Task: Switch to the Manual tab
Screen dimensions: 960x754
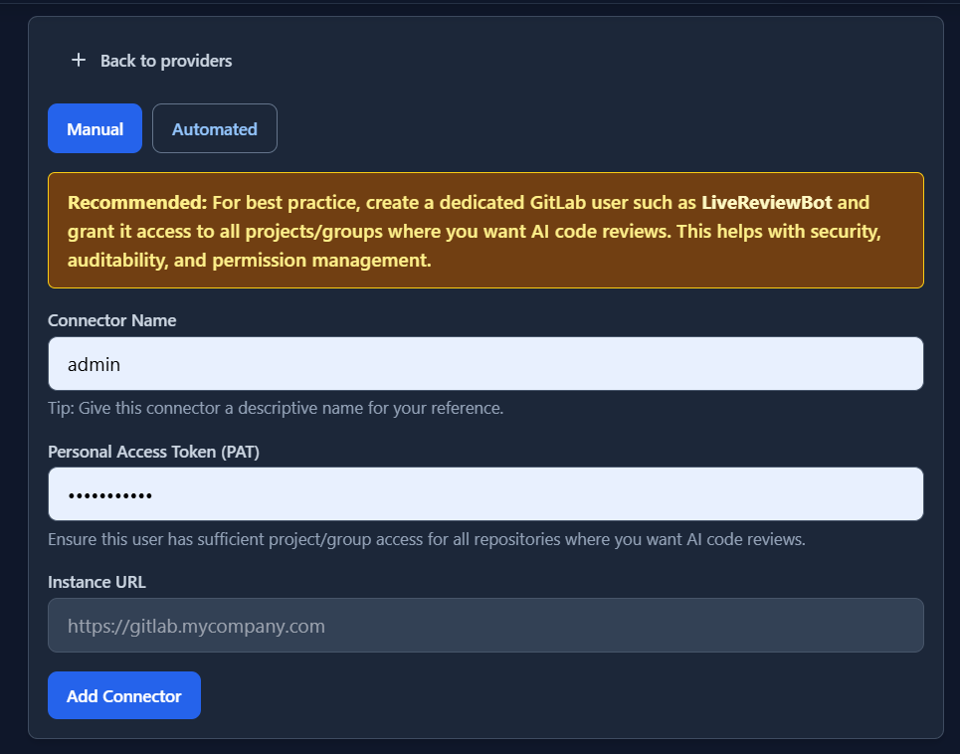Action: [95, 129]
